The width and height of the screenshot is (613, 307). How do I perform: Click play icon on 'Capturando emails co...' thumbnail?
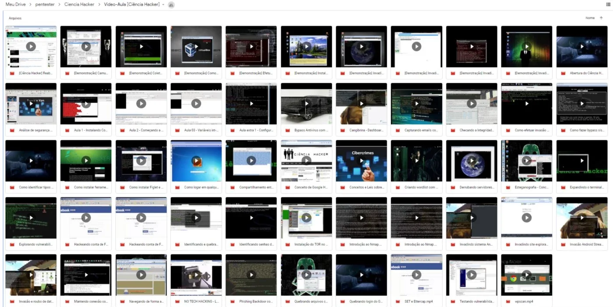tap(416, 104)
